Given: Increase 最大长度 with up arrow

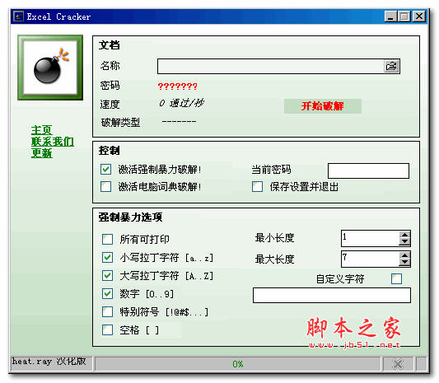Looking at the screenshot, I should pos(404,255).
